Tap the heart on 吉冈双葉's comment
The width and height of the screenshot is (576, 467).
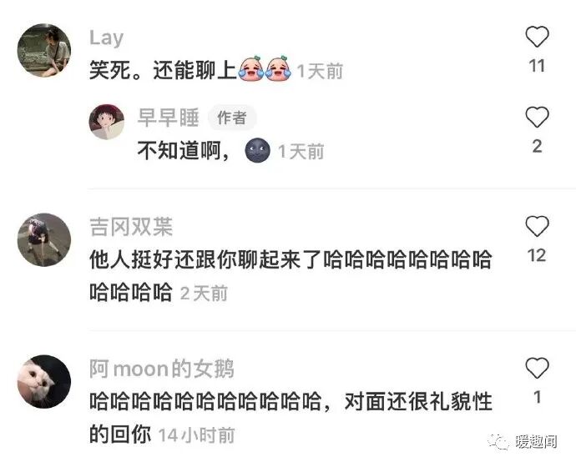point(537,226)
